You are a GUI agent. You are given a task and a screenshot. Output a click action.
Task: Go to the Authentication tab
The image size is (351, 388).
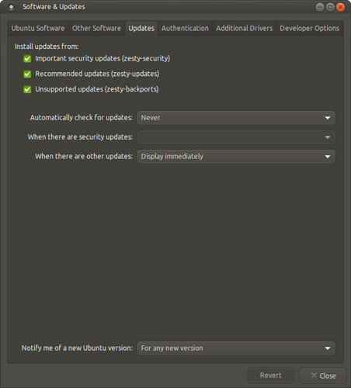point(185,28)
